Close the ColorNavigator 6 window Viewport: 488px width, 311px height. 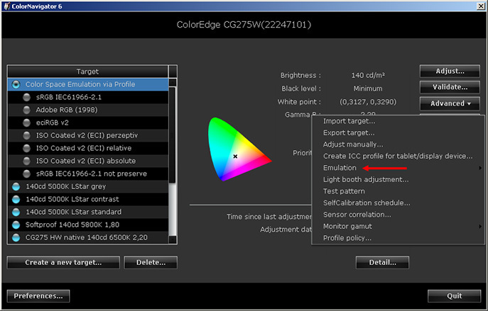480,6
